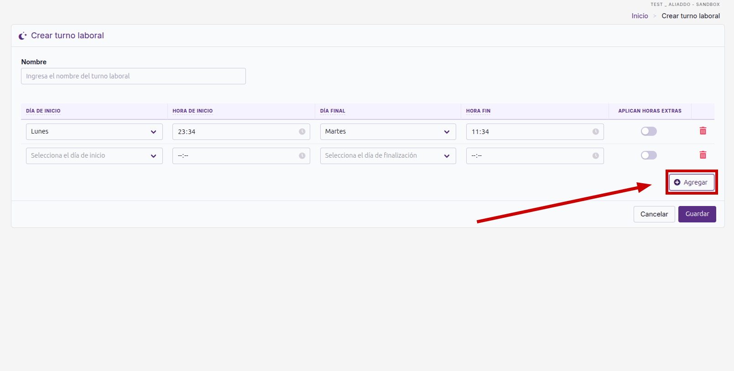Click the Cancelar button
734x371 pixels.
tap(654, 214)
